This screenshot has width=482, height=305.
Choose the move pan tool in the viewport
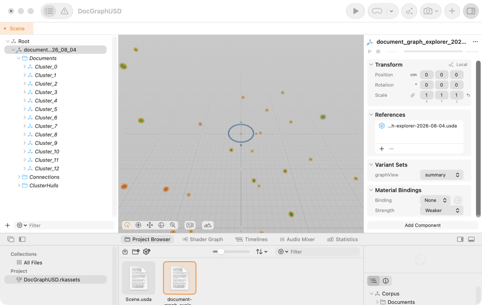click(150, 225)
